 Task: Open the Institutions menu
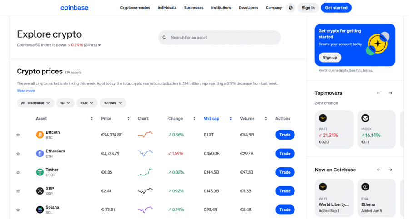tap(221, 8)
